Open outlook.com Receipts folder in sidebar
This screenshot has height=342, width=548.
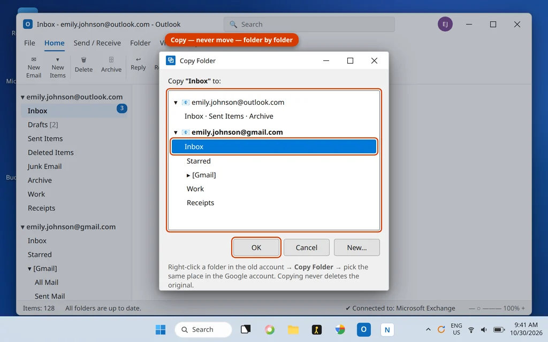point(41,208)
